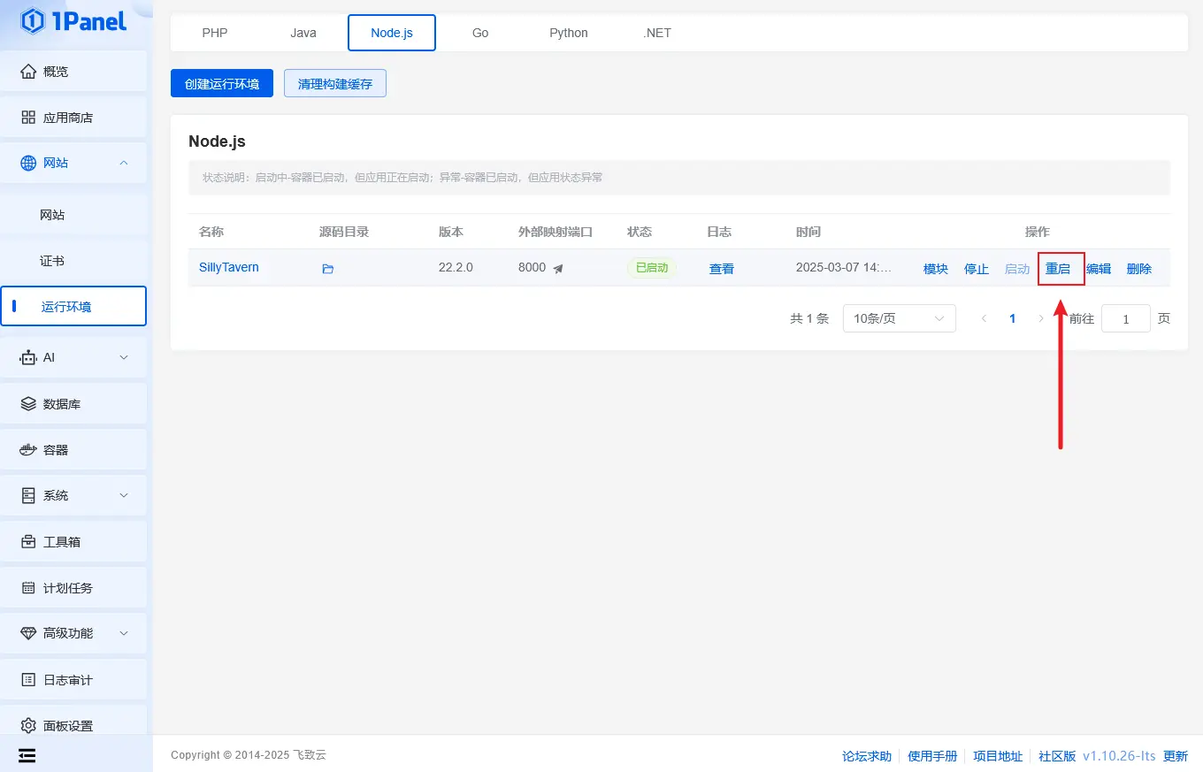The height and width of the screenshot is (772, 1203).
Task: Click 重启 to restart SillyTavern
Action: (1058, 269)
